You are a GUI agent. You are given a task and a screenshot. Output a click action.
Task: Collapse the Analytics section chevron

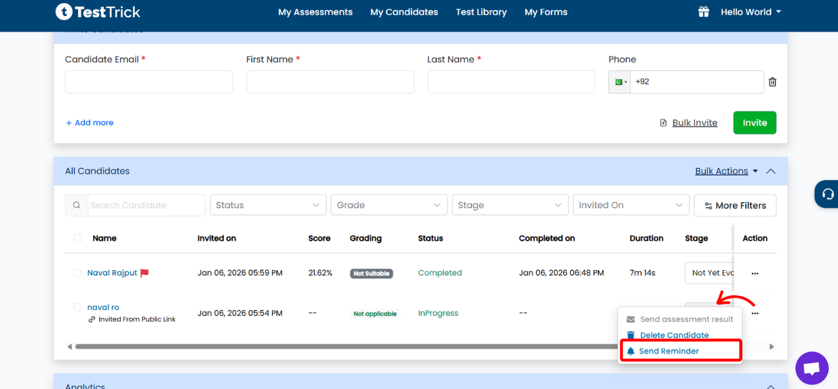(x=771, y=386)
